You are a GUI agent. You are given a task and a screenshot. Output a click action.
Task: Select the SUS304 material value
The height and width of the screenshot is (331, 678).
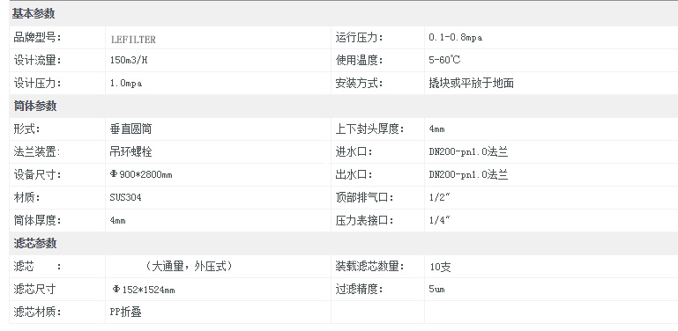(125, 198)
